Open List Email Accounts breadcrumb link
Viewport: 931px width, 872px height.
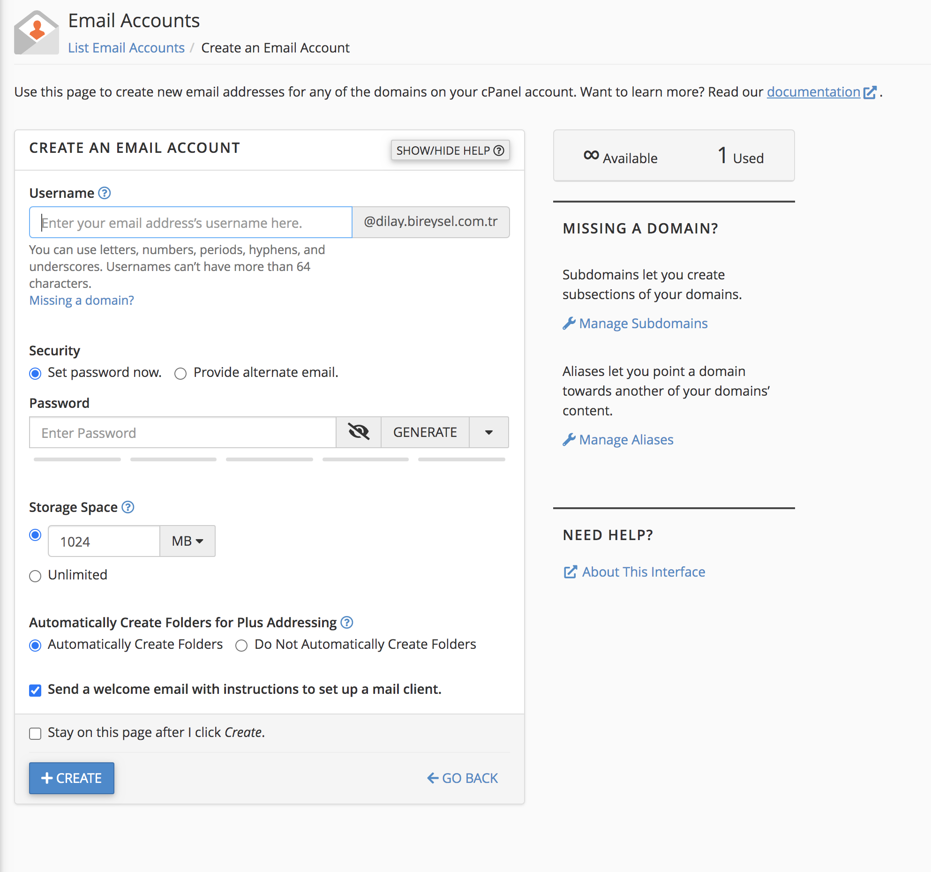coord(127,48)
